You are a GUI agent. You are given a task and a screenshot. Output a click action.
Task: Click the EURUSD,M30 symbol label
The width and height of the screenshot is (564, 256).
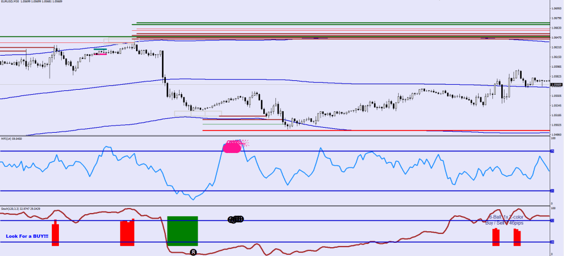pos(13,2)
